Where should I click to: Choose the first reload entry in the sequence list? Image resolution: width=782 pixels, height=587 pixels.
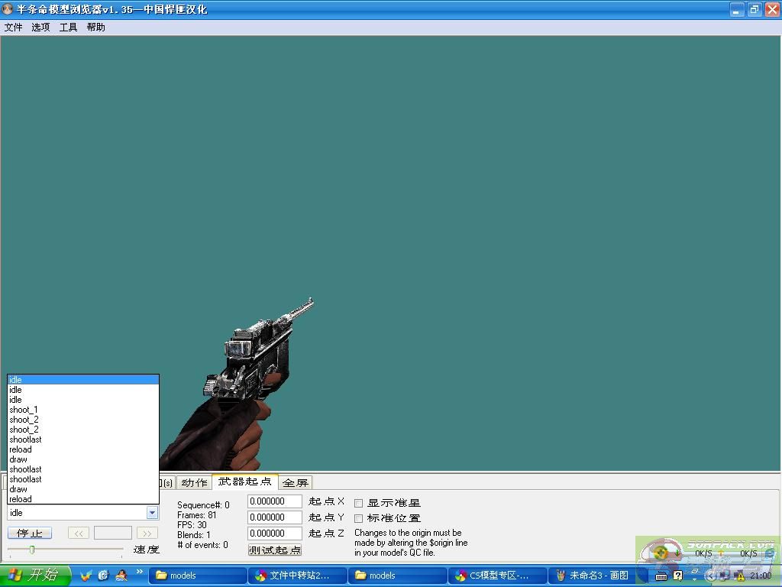pos(21,449)
